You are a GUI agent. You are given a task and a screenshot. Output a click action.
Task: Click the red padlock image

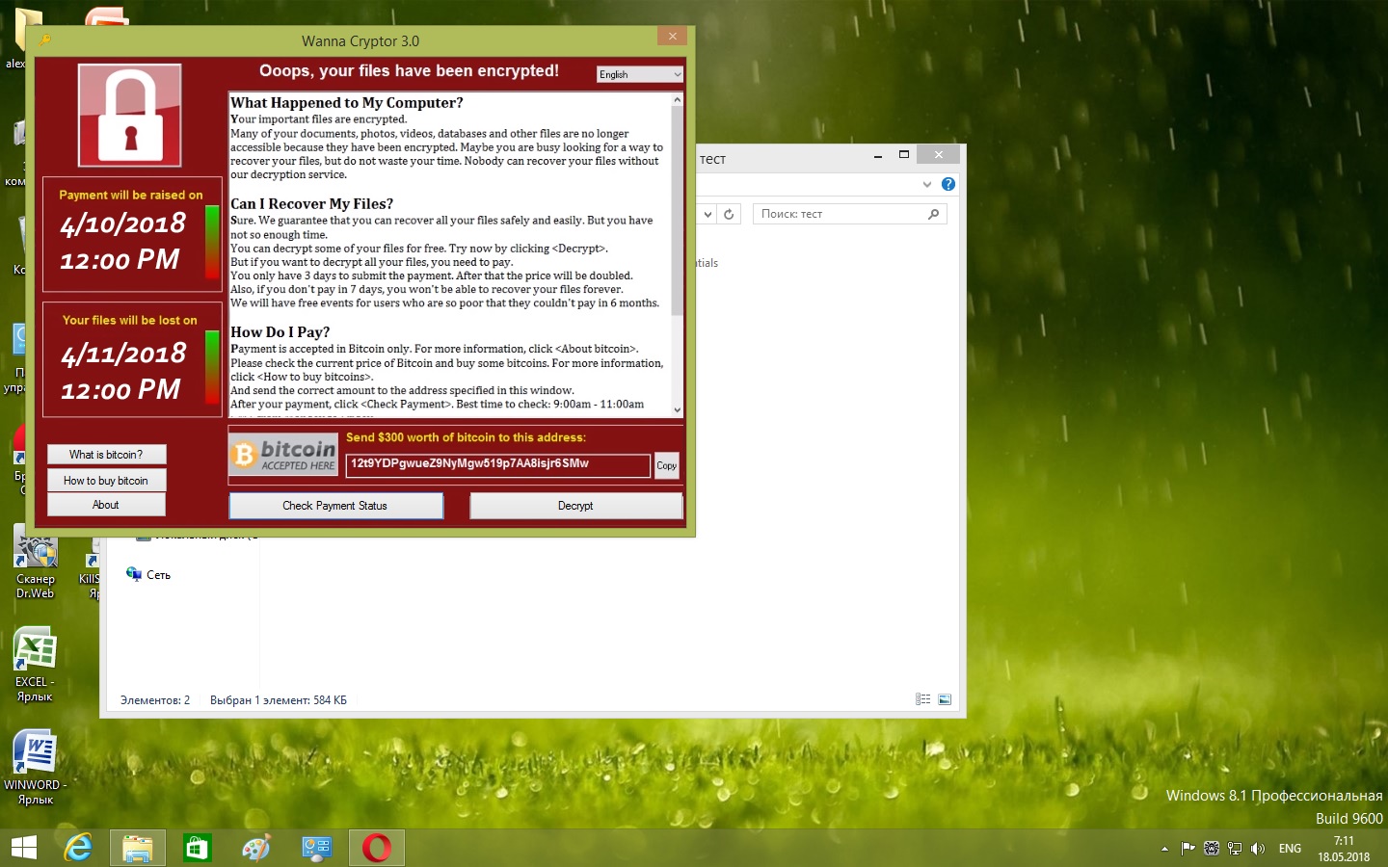[x=130, y=116]
